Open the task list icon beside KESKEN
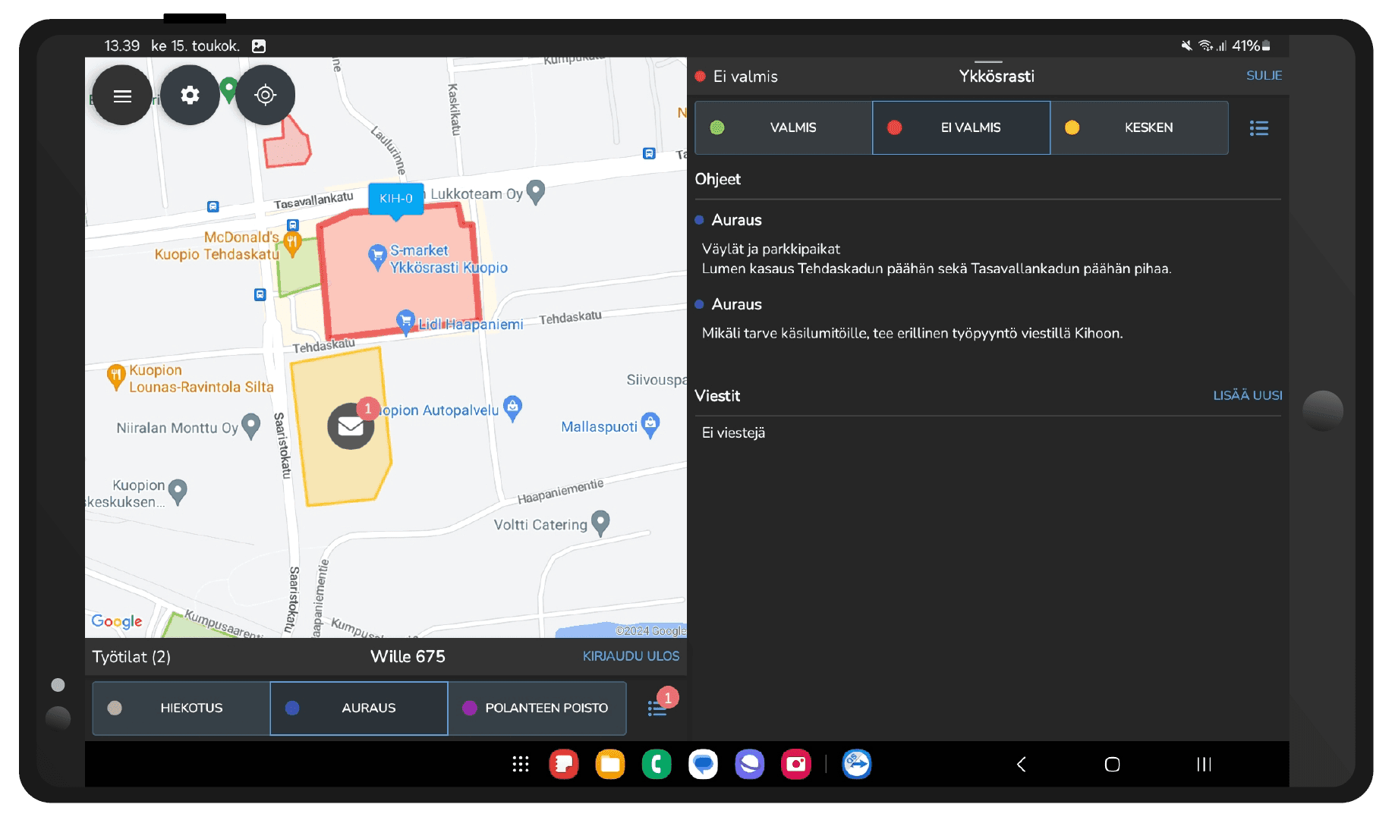 tap(1259, 127)
